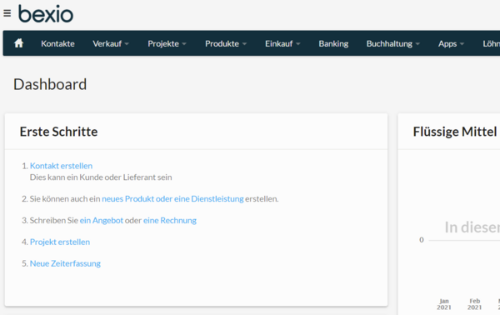This screenshot has width=500, height=315.
Task: Click the Feb 2021 axis label
Action: point(474,304)
